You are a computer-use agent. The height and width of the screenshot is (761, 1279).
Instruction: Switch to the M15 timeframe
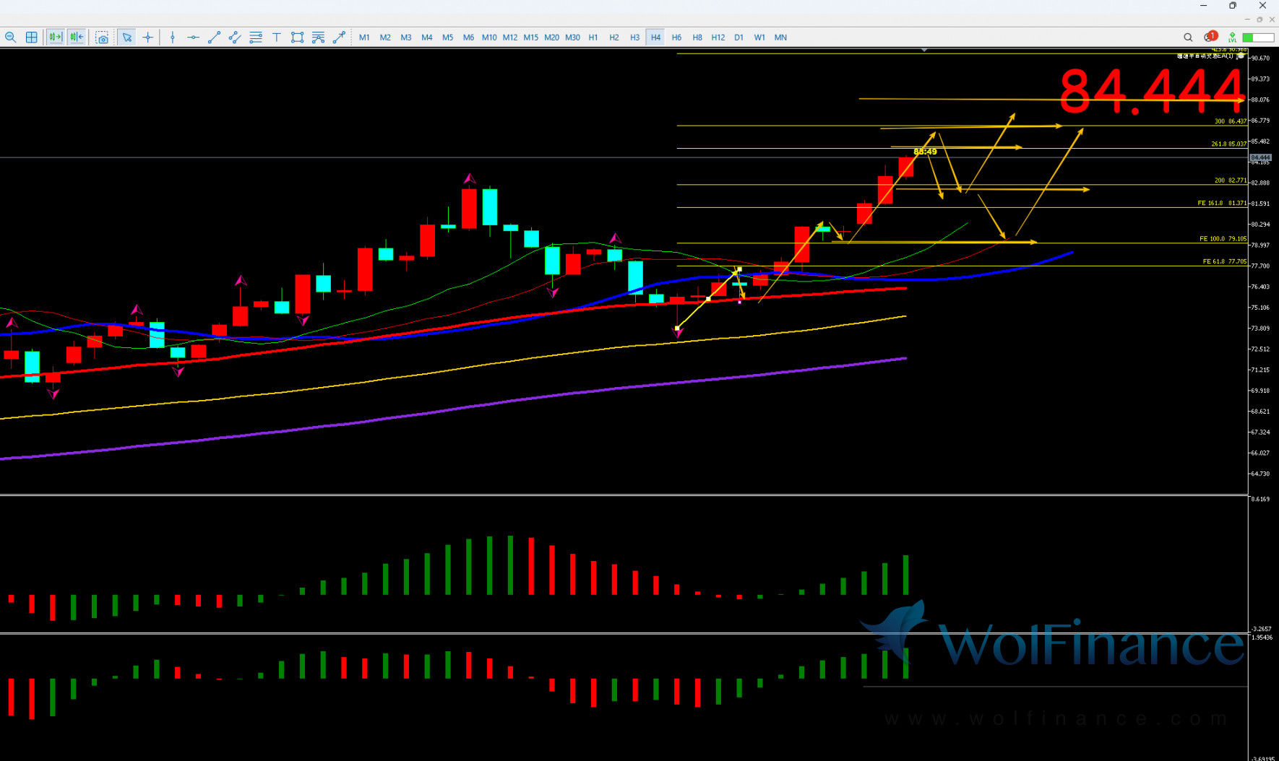pos(530,38)
